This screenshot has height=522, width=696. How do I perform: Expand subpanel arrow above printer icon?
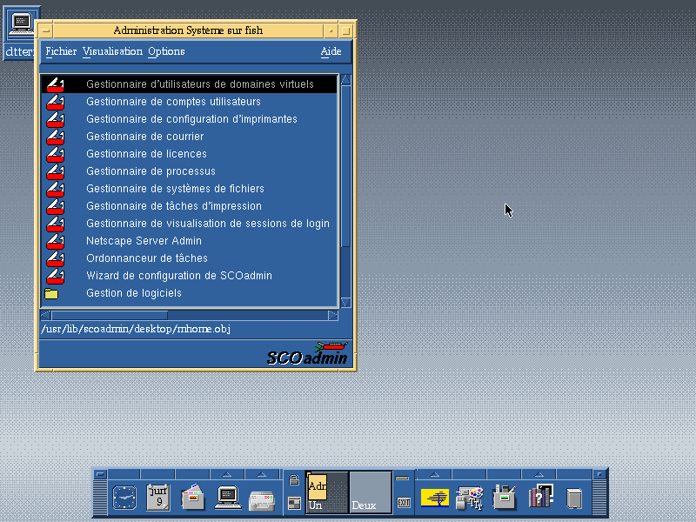coord(262,474)
